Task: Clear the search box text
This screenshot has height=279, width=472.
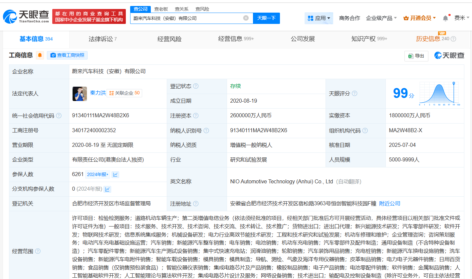Action: (246, 18)
